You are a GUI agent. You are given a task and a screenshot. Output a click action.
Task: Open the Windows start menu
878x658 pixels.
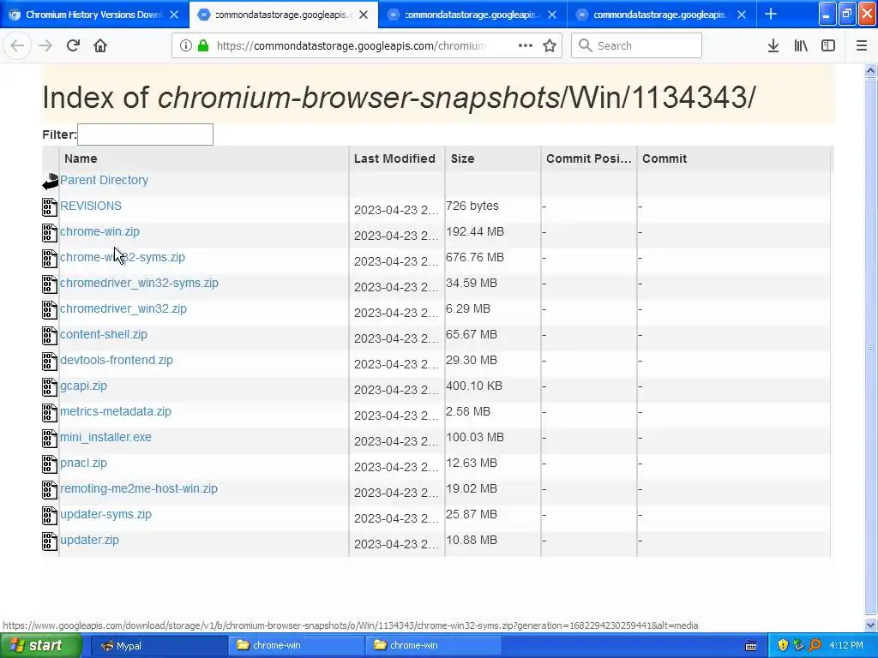tap(41, 645)
